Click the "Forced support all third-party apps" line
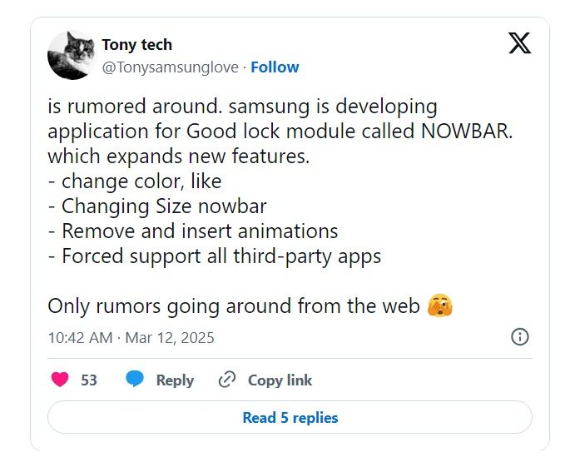 click(215, 256)
